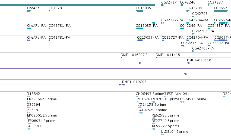Click the CG42781-RA transcript arrow
231x136 pixels.
click(49, 28)
